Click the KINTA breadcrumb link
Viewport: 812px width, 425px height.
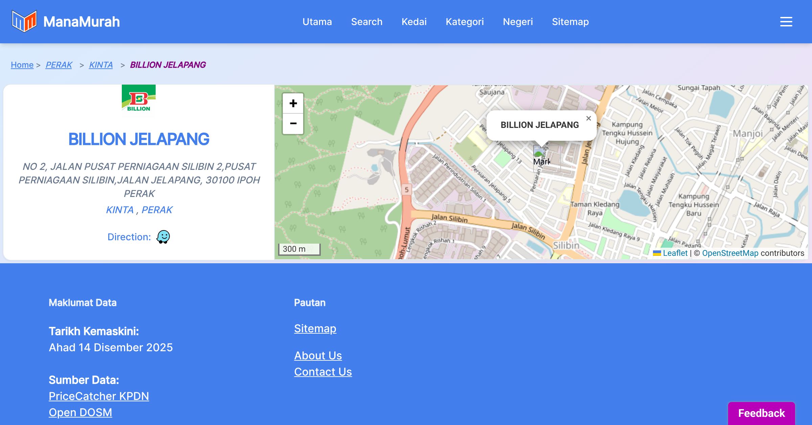[x=101, y=65]
